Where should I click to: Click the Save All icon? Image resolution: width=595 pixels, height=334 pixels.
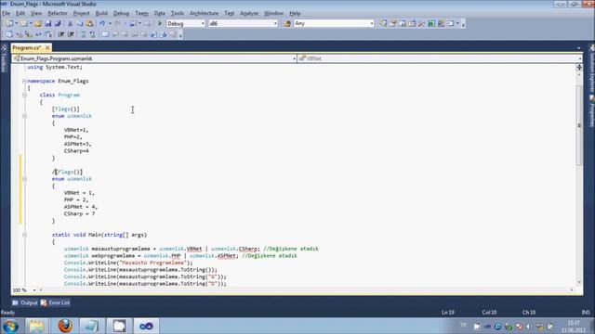(x=58, y=23)
